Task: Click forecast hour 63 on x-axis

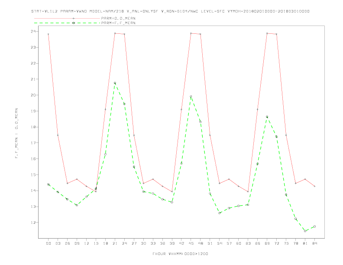Action: (x=248, y=243)
